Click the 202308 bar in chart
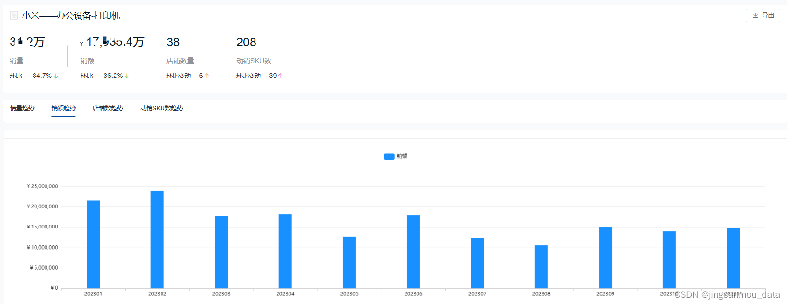The width and height of the screenshot is (787, 304). (x=541, y=267)
